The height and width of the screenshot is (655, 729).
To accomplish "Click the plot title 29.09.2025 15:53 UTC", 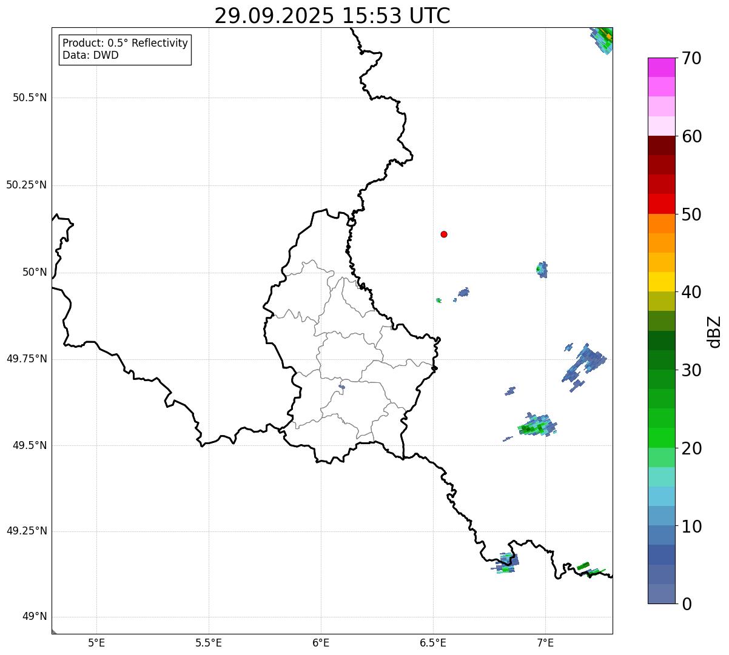I will (332, 16).
